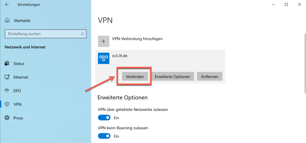306x143 pixels.
Task: Click the back arrow in Einstellungen
Action: pos(7,4)
